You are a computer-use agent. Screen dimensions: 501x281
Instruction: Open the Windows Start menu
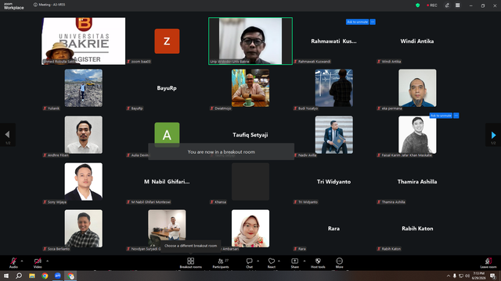pos(6,276)
